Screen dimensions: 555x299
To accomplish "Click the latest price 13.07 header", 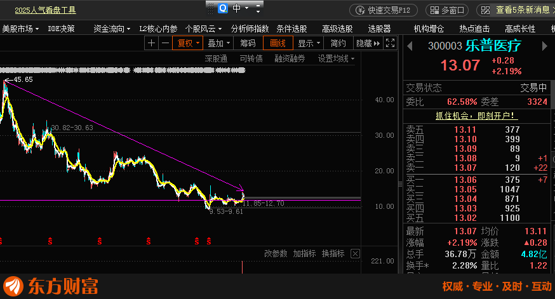I will pyautogui.click(x=460, y=65).
